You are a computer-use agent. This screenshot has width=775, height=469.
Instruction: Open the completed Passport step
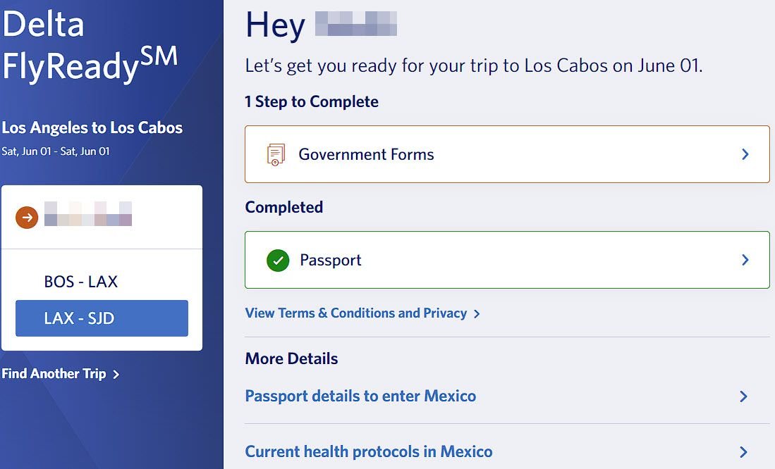[331, 260]
